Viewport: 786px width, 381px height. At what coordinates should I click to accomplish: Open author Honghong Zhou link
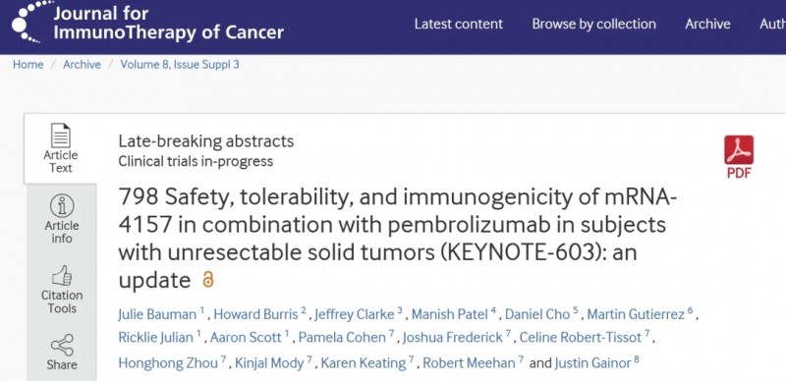(168, 362)
